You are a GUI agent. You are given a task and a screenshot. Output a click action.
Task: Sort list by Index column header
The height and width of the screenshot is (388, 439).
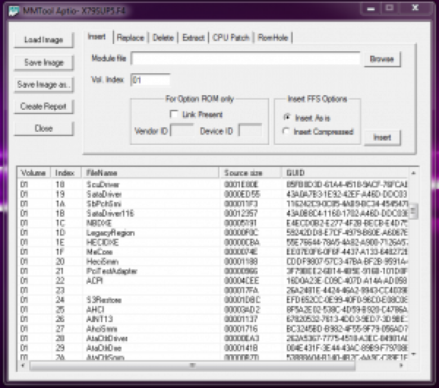[66, 173]
